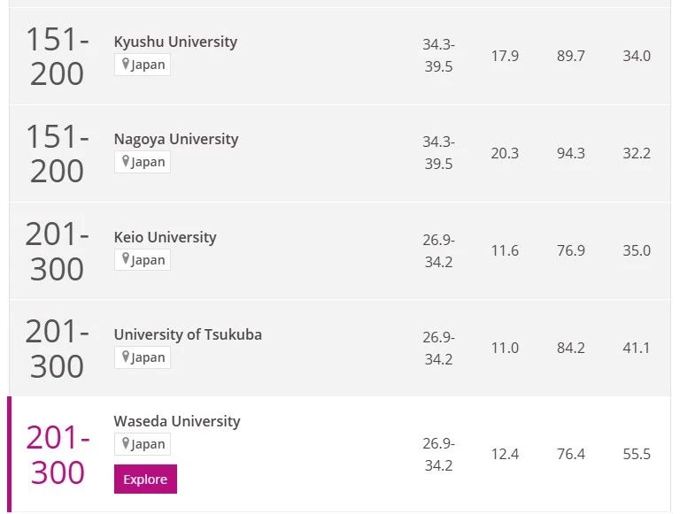Click the location pin icon under Nagoya University
This screenshot has height=514, width=680.
126,161
